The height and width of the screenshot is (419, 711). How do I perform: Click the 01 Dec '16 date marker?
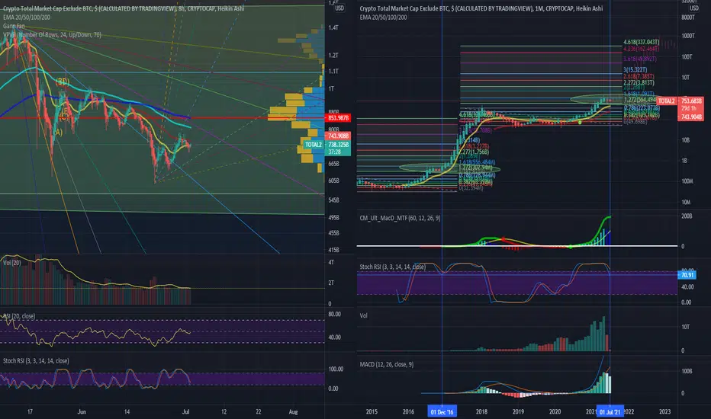[442, 411]
